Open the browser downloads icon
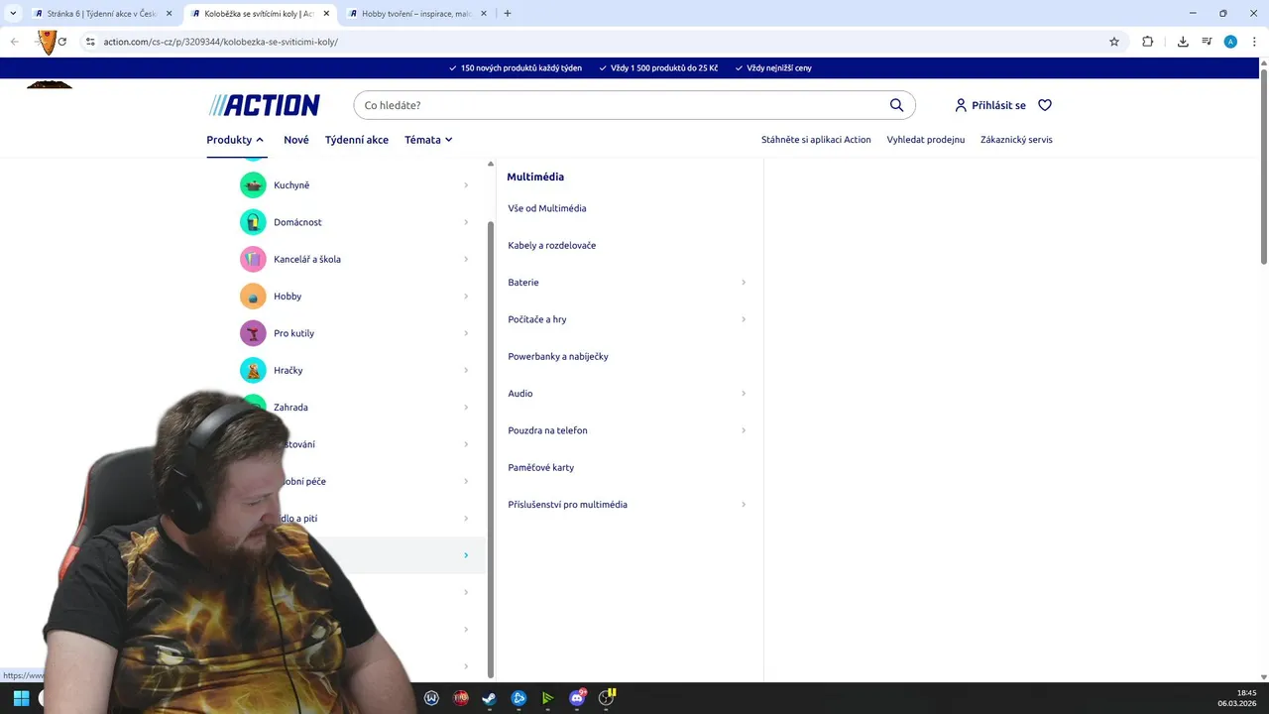This screenshot has height=714, width=1269. (x=1183, y=42)
